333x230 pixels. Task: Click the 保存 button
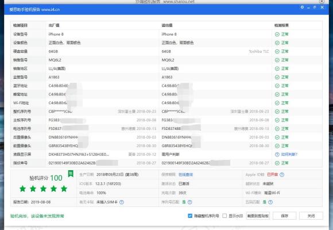(x=284, y=216)
